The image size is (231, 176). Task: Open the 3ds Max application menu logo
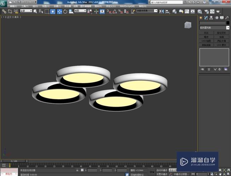click(3, 3)
